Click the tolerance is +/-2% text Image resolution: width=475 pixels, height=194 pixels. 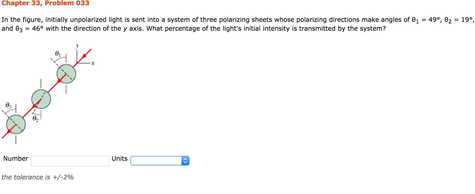(38, 177)
